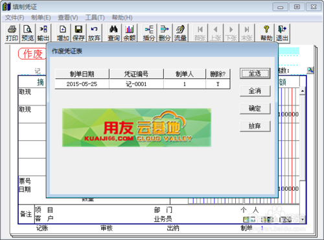The image size is (324, 240).
Task: Click the 全选 select-all button
Action: point(255,74)
